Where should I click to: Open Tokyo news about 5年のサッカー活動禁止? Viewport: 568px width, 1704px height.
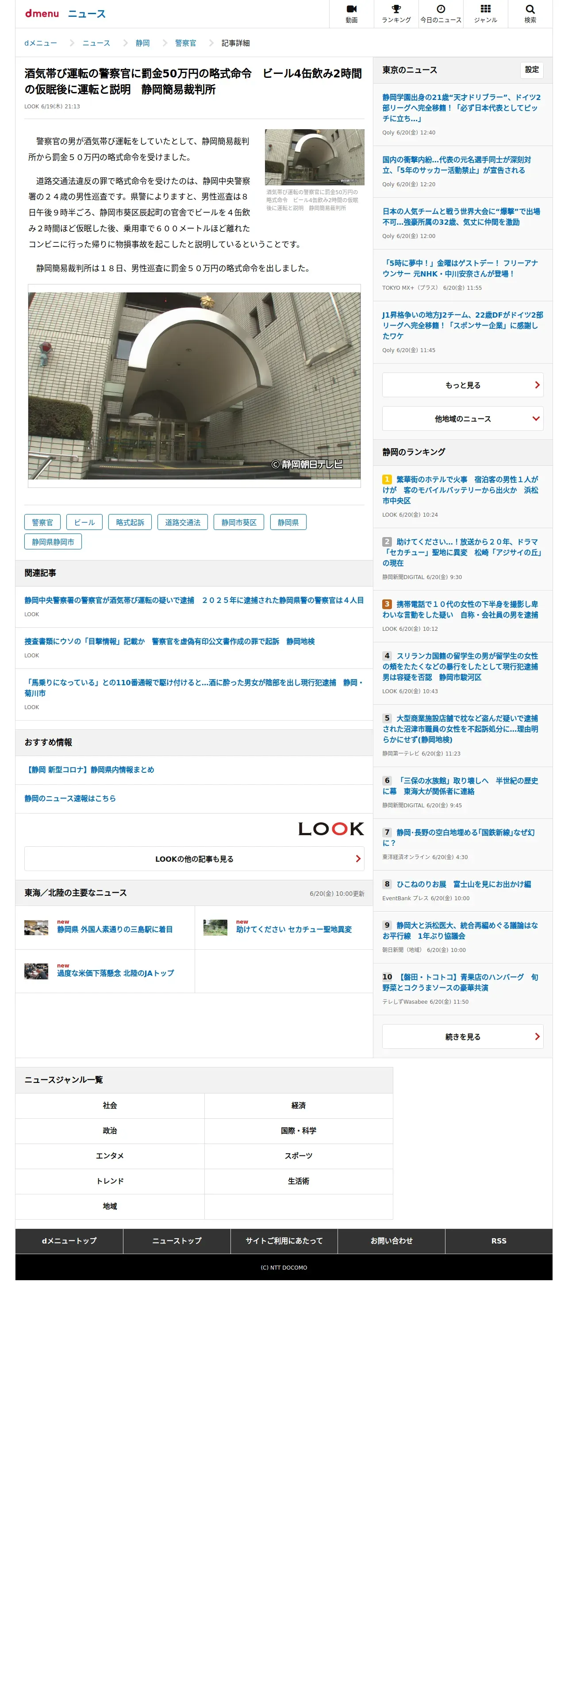[457, 165]
